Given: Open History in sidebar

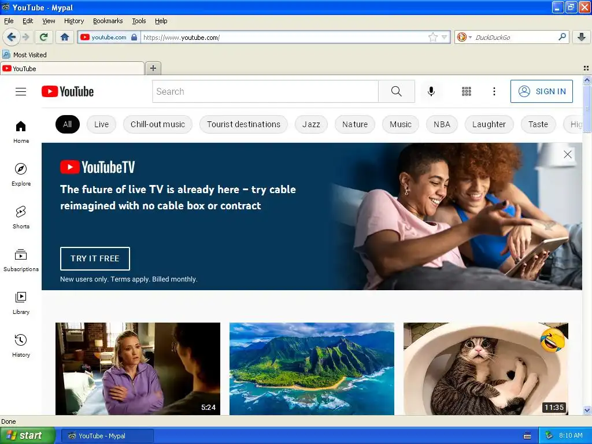Looking at the screenshot, I should point(21,346).
